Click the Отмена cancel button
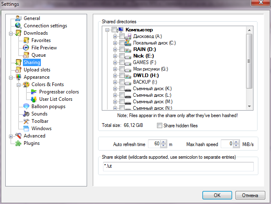This screenshot has width=271, height=204. (x=250, y=195)
